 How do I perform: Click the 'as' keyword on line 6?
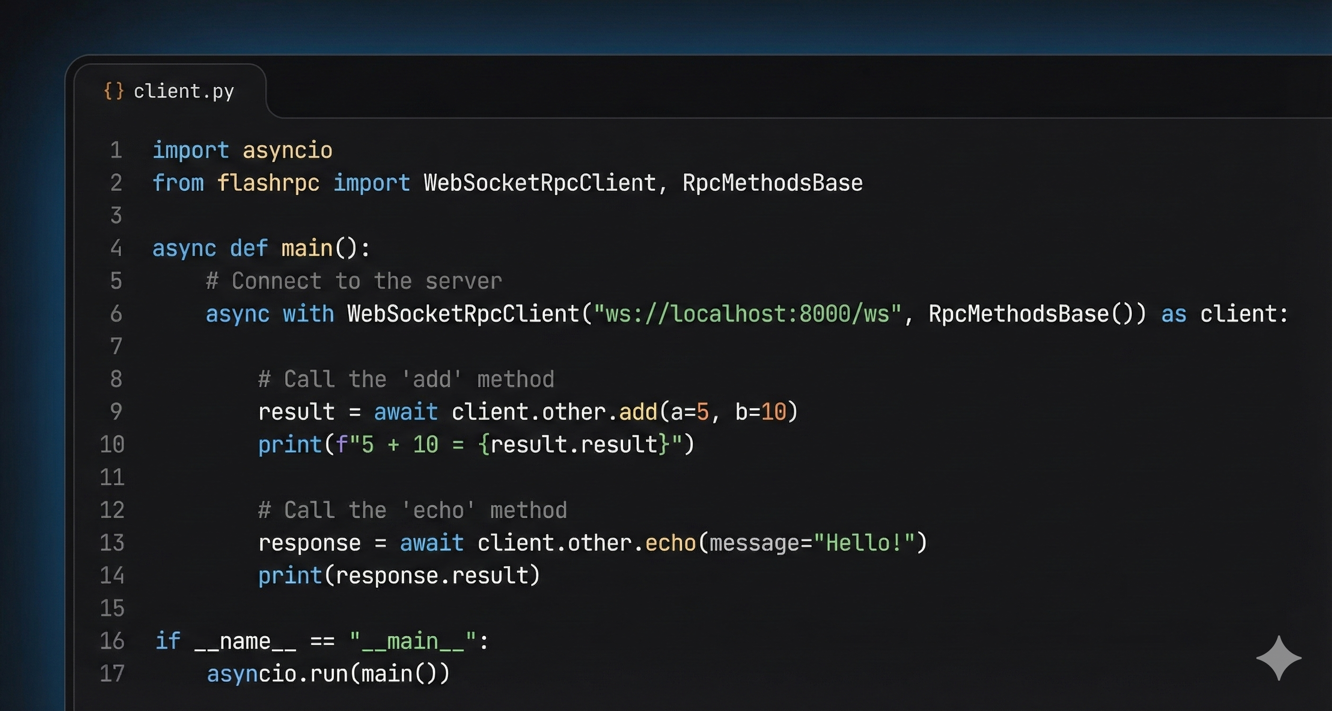1173,313
